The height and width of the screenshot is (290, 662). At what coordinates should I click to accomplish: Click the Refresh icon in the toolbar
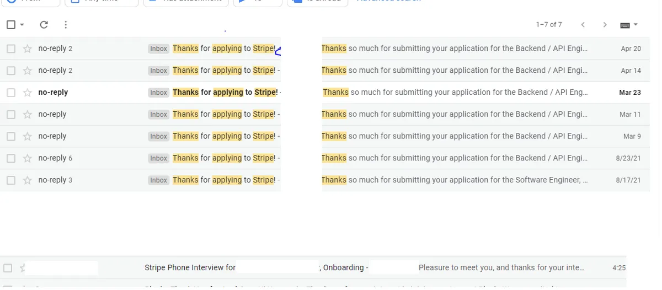point(44,25)
